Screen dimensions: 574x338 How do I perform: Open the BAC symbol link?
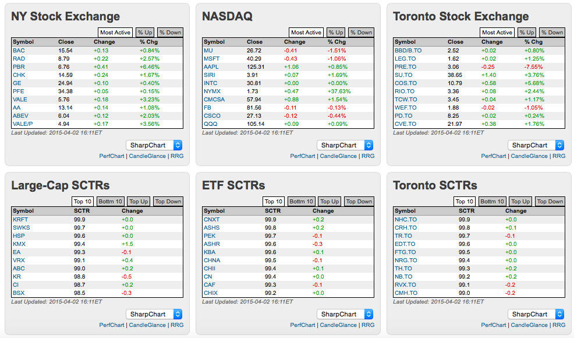pyautogui.click(x=19, y=50)
